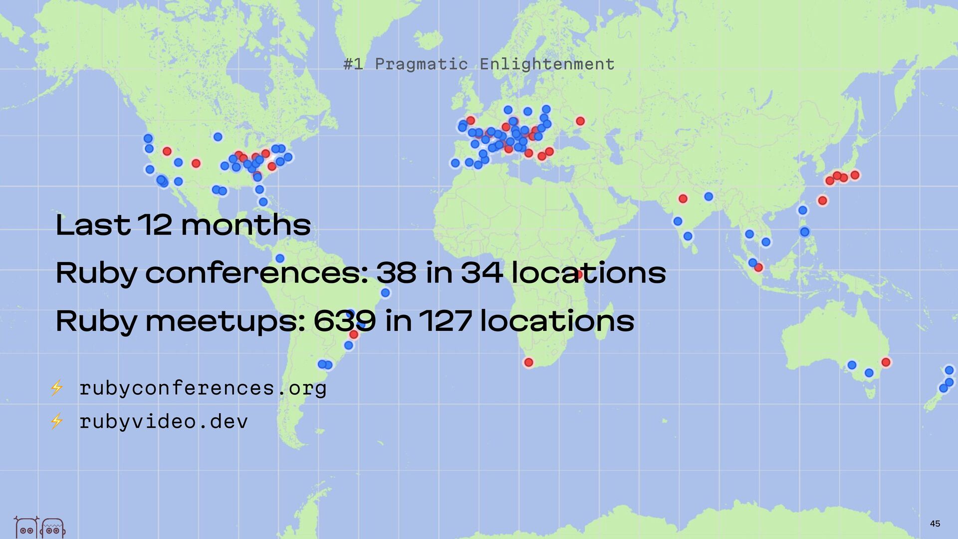Viewport: 958px width, 539px height.
Task: Click the 'Ruby conferences: 38 in 34 locations' line
Action: (360, 273)
